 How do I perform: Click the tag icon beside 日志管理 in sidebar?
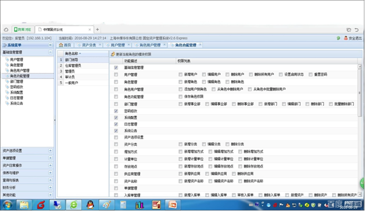(7, 97)
